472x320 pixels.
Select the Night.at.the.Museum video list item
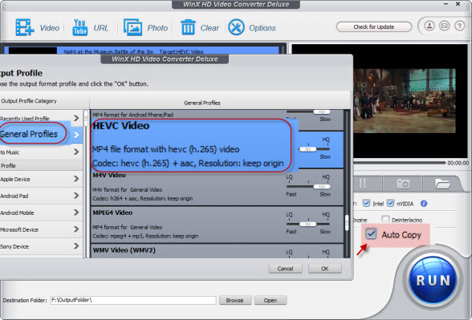[x=141, y=51]
